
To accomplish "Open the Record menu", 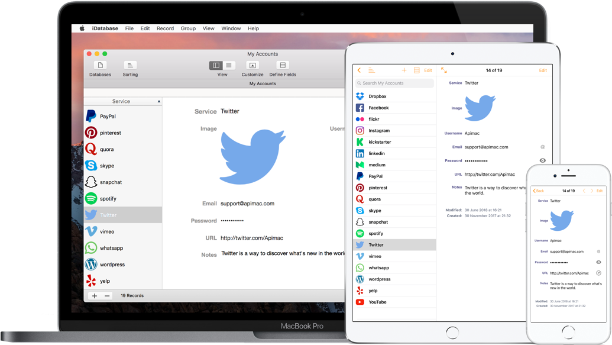I will click(165, 28).
